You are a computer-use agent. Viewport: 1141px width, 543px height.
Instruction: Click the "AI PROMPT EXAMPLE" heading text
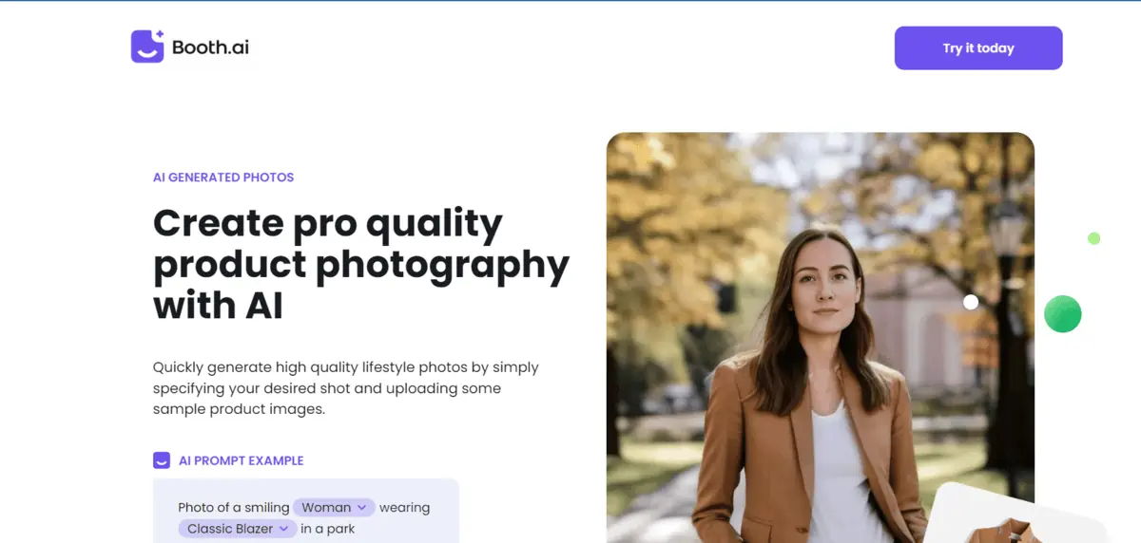(x=242, y=460)
